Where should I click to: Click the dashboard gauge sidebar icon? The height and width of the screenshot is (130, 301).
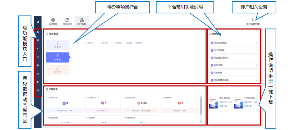38,32
